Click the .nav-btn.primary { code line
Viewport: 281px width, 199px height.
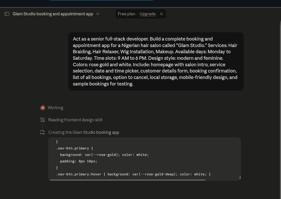click(x=75, y=148)
